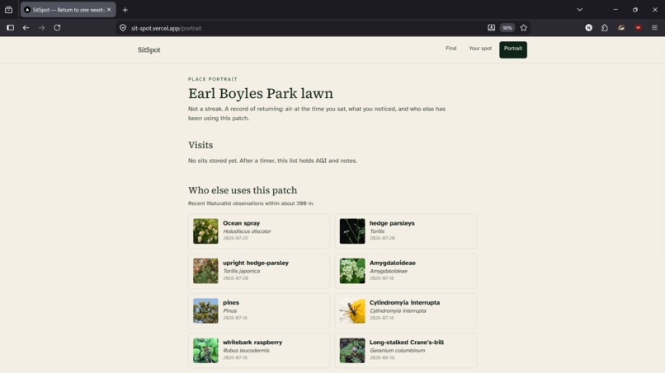Click the Geranium columbinum scientific name
Image resolution: width=665 pixels, height=373 pixels.
coord(397,351)
